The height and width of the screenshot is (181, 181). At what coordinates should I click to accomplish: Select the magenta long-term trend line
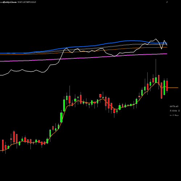(x=84, y=58)
